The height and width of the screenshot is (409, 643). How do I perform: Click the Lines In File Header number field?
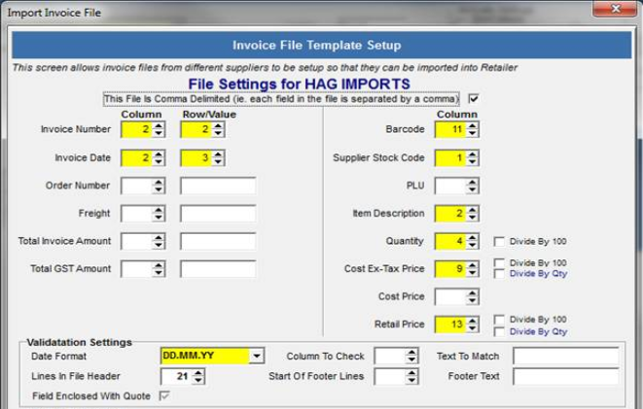(176, 376)
